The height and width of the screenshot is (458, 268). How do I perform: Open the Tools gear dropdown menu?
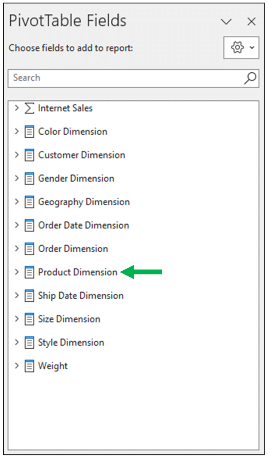pos(241,48)
